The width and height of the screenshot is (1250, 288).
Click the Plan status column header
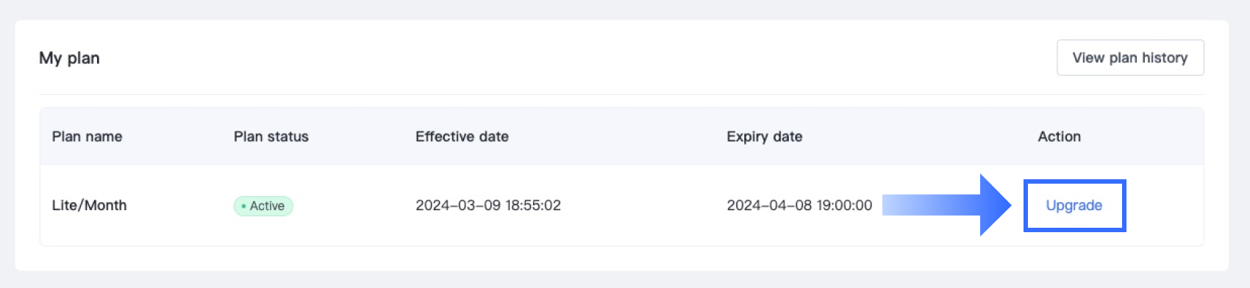tap(271, 137)
